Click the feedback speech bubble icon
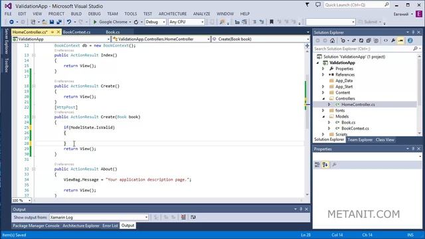The height and width of the screenshot is (239, 425). click(318, 5)
